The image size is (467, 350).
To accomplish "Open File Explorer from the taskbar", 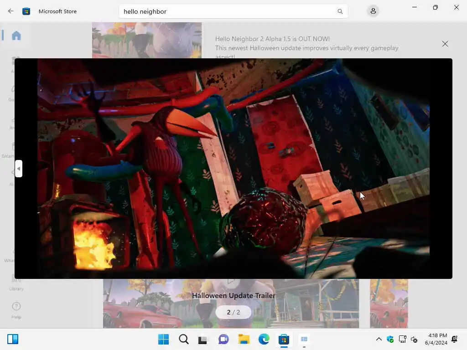I will (244, 339).
